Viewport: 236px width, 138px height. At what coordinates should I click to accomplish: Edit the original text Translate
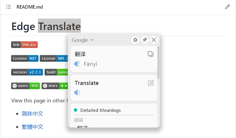click(151, 83)
